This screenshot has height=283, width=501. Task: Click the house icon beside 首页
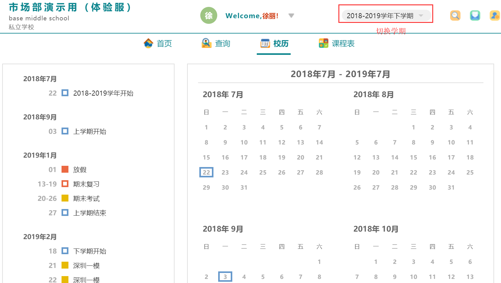tap(148, 43)
